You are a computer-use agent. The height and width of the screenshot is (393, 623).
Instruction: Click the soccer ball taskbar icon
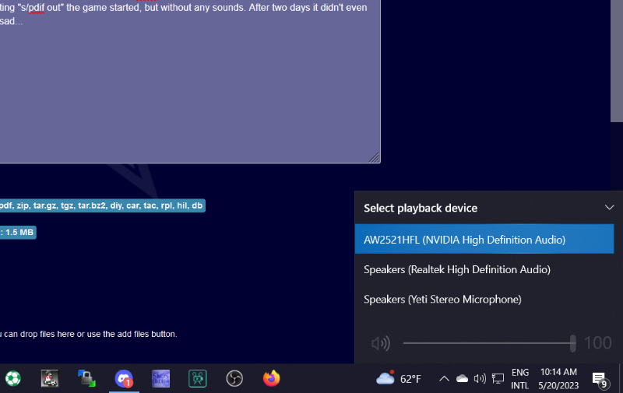12,378
